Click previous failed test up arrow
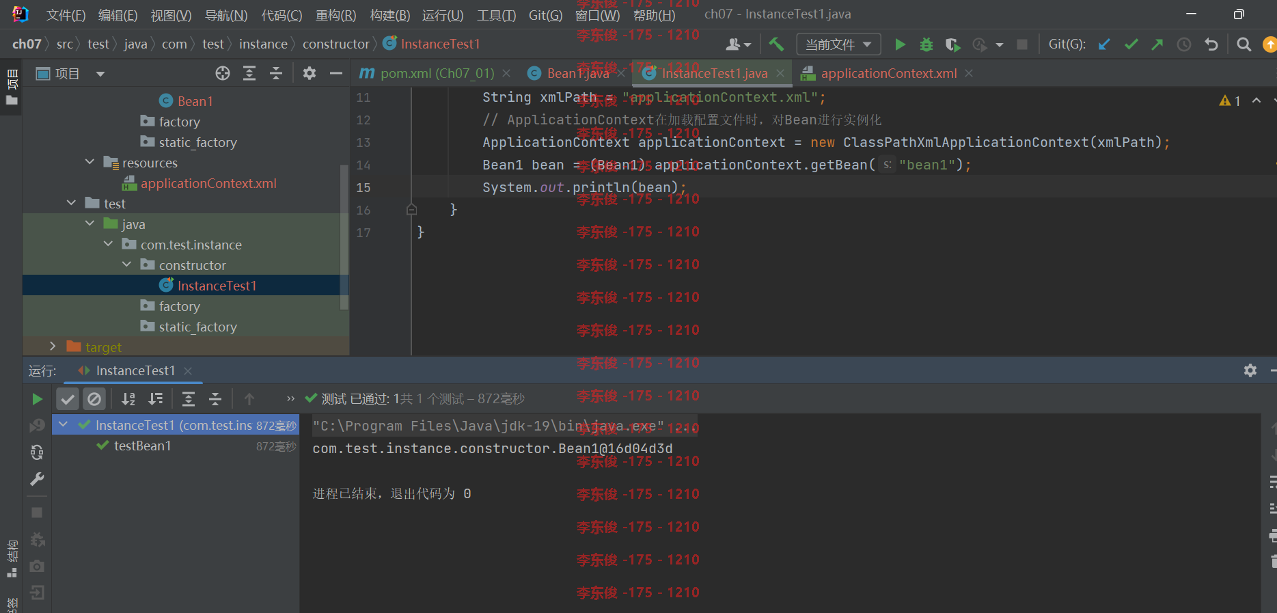 pos(249,399)
